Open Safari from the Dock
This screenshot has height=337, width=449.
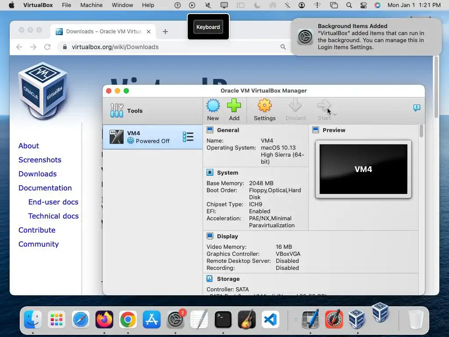click(x=81, y=319)
